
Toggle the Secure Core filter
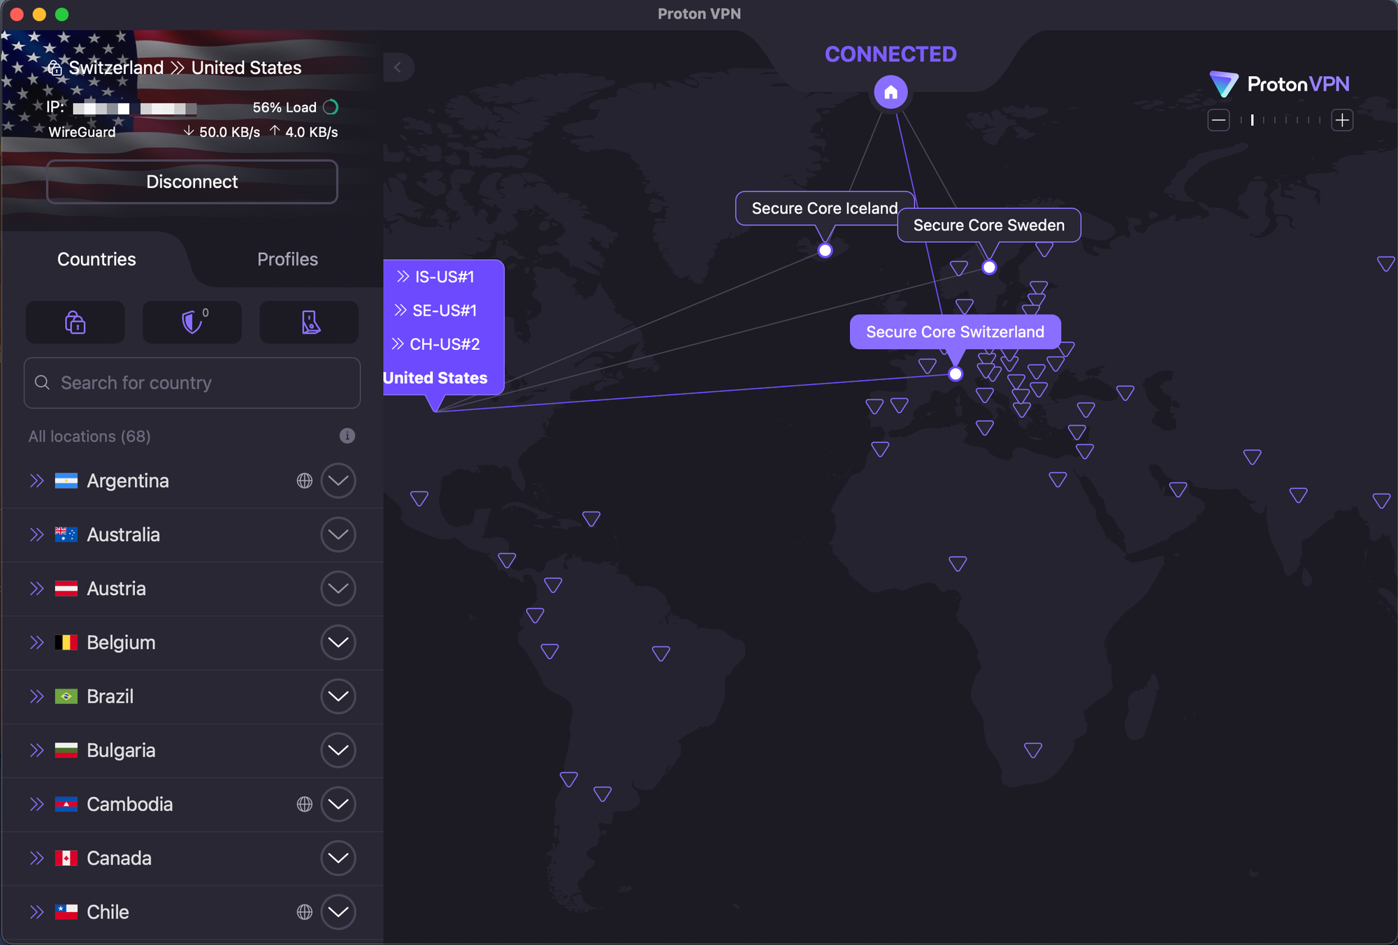[x=75, y=322]
